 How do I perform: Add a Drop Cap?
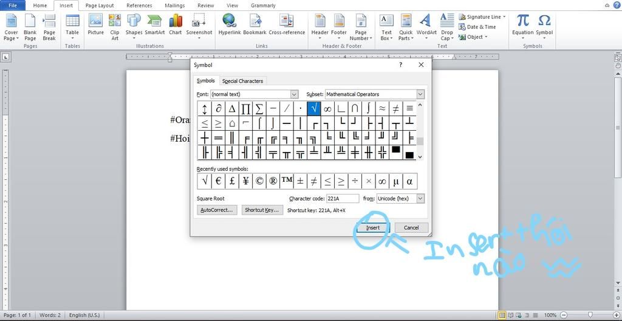point(447,27)
